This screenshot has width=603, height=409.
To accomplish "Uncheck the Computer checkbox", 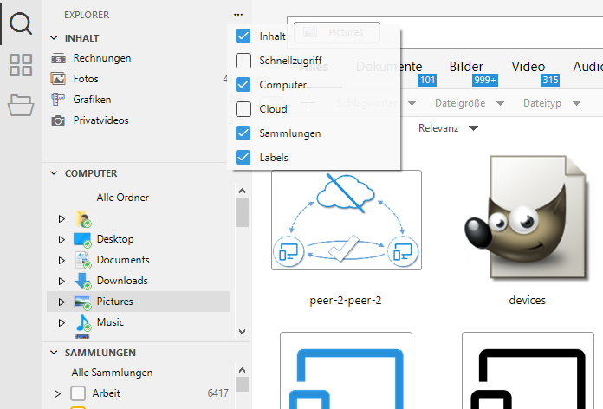I will click(x=243, y=85).
